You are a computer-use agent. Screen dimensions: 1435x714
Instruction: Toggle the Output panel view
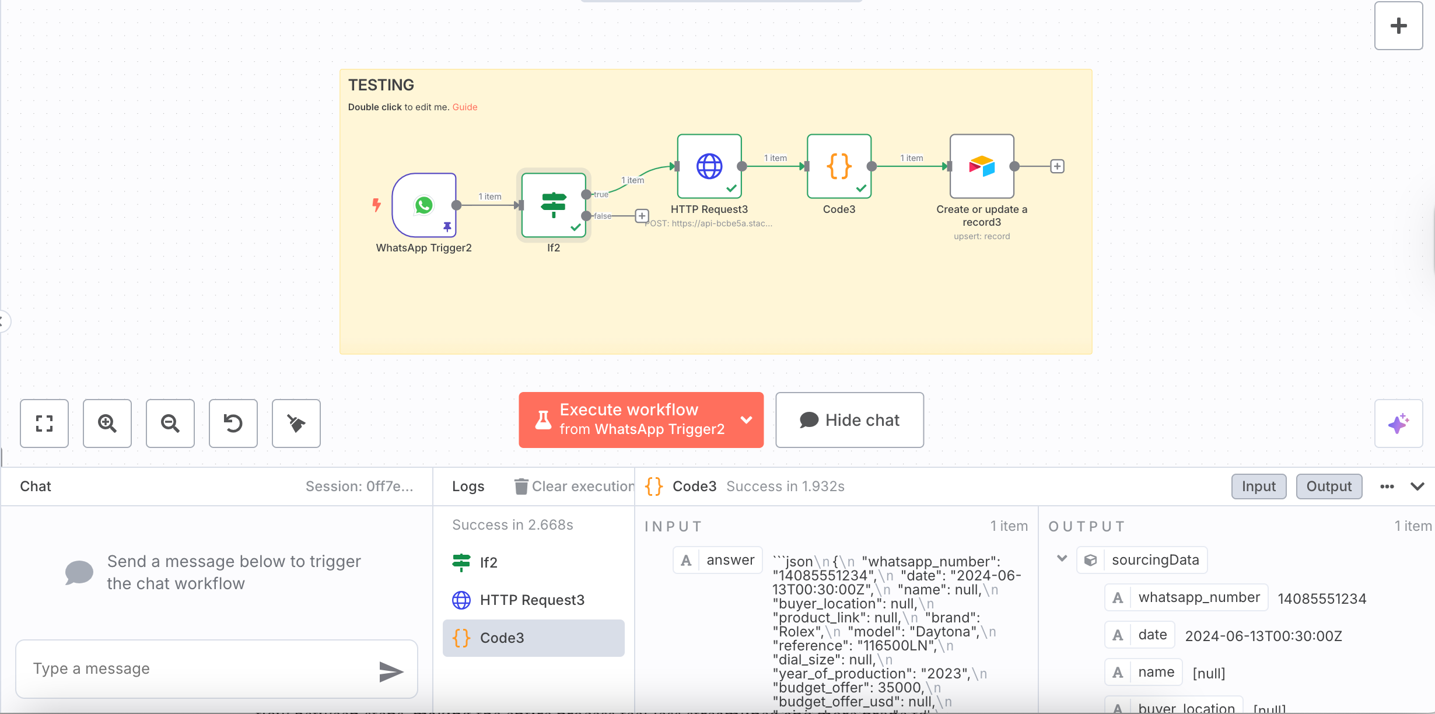pyautogui.click(x=1329, y=487)
